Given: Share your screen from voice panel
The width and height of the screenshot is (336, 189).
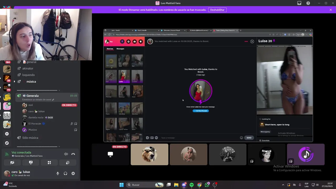Looking at the screenshot, I should pos(31,163).
